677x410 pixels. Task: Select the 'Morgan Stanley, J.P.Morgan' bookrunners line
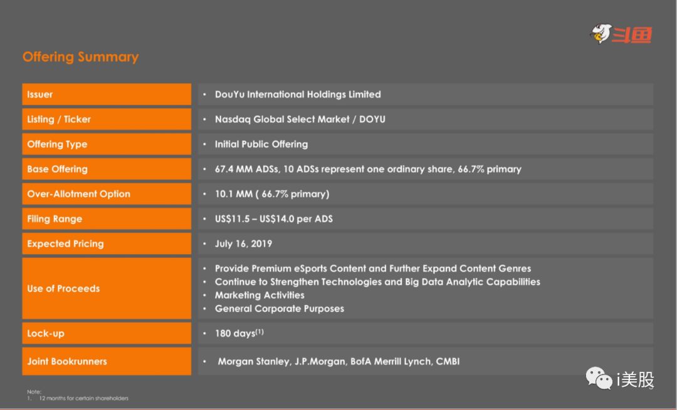338,361
